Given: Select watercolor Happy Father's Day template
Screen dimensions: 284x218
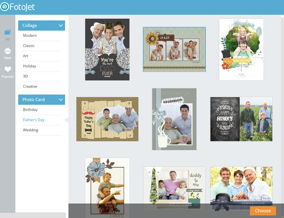Looking at the screenshot, I should point(241,49).
